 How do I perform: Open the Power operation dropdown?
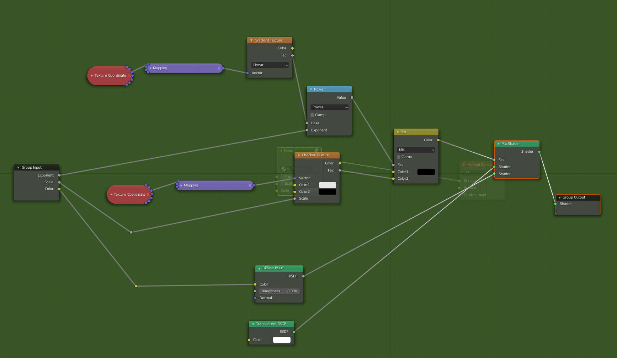[x=329, y=107]
